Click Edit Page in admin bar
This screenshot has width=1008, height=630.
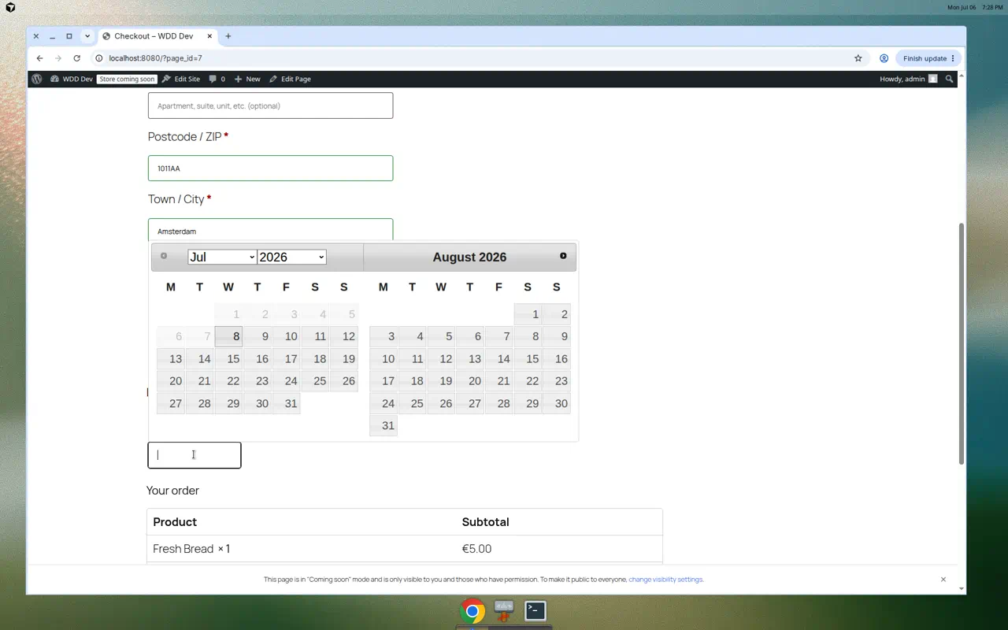[290, 79]
